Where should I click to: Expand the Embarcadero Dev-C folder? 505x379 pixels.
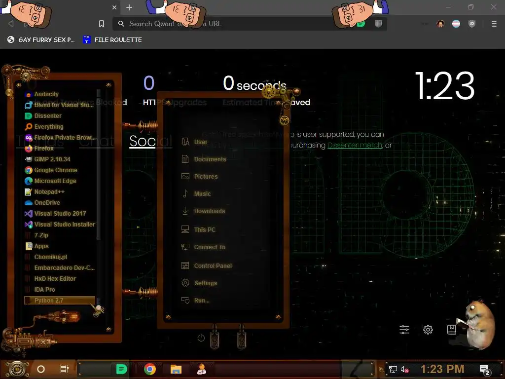(x=60, y=268)
